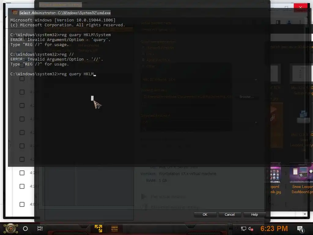Confirm the settings dialog with OK
This screenshot has width=313, height=235.
(205, 214)
